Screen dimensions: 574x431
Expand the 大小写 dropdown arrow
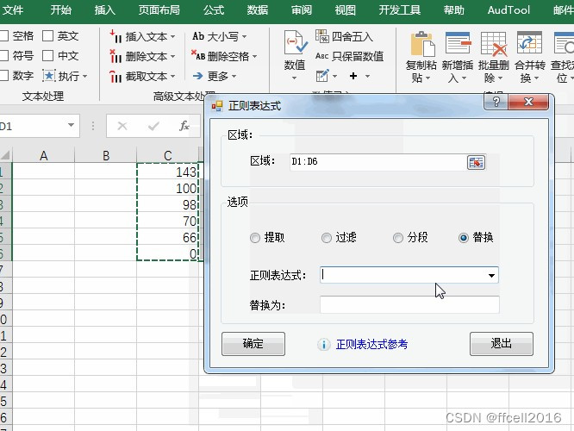coord(244,36)
